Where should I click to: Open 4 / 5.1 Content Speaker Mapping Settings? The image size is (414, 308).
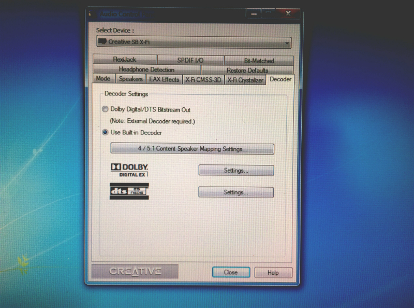(x=192, y=149)
